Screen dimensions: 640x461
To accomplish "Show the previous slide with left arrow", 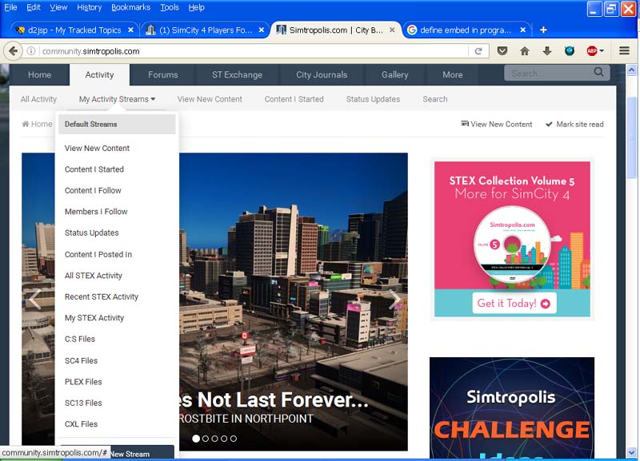I will [x=34, y=299].
